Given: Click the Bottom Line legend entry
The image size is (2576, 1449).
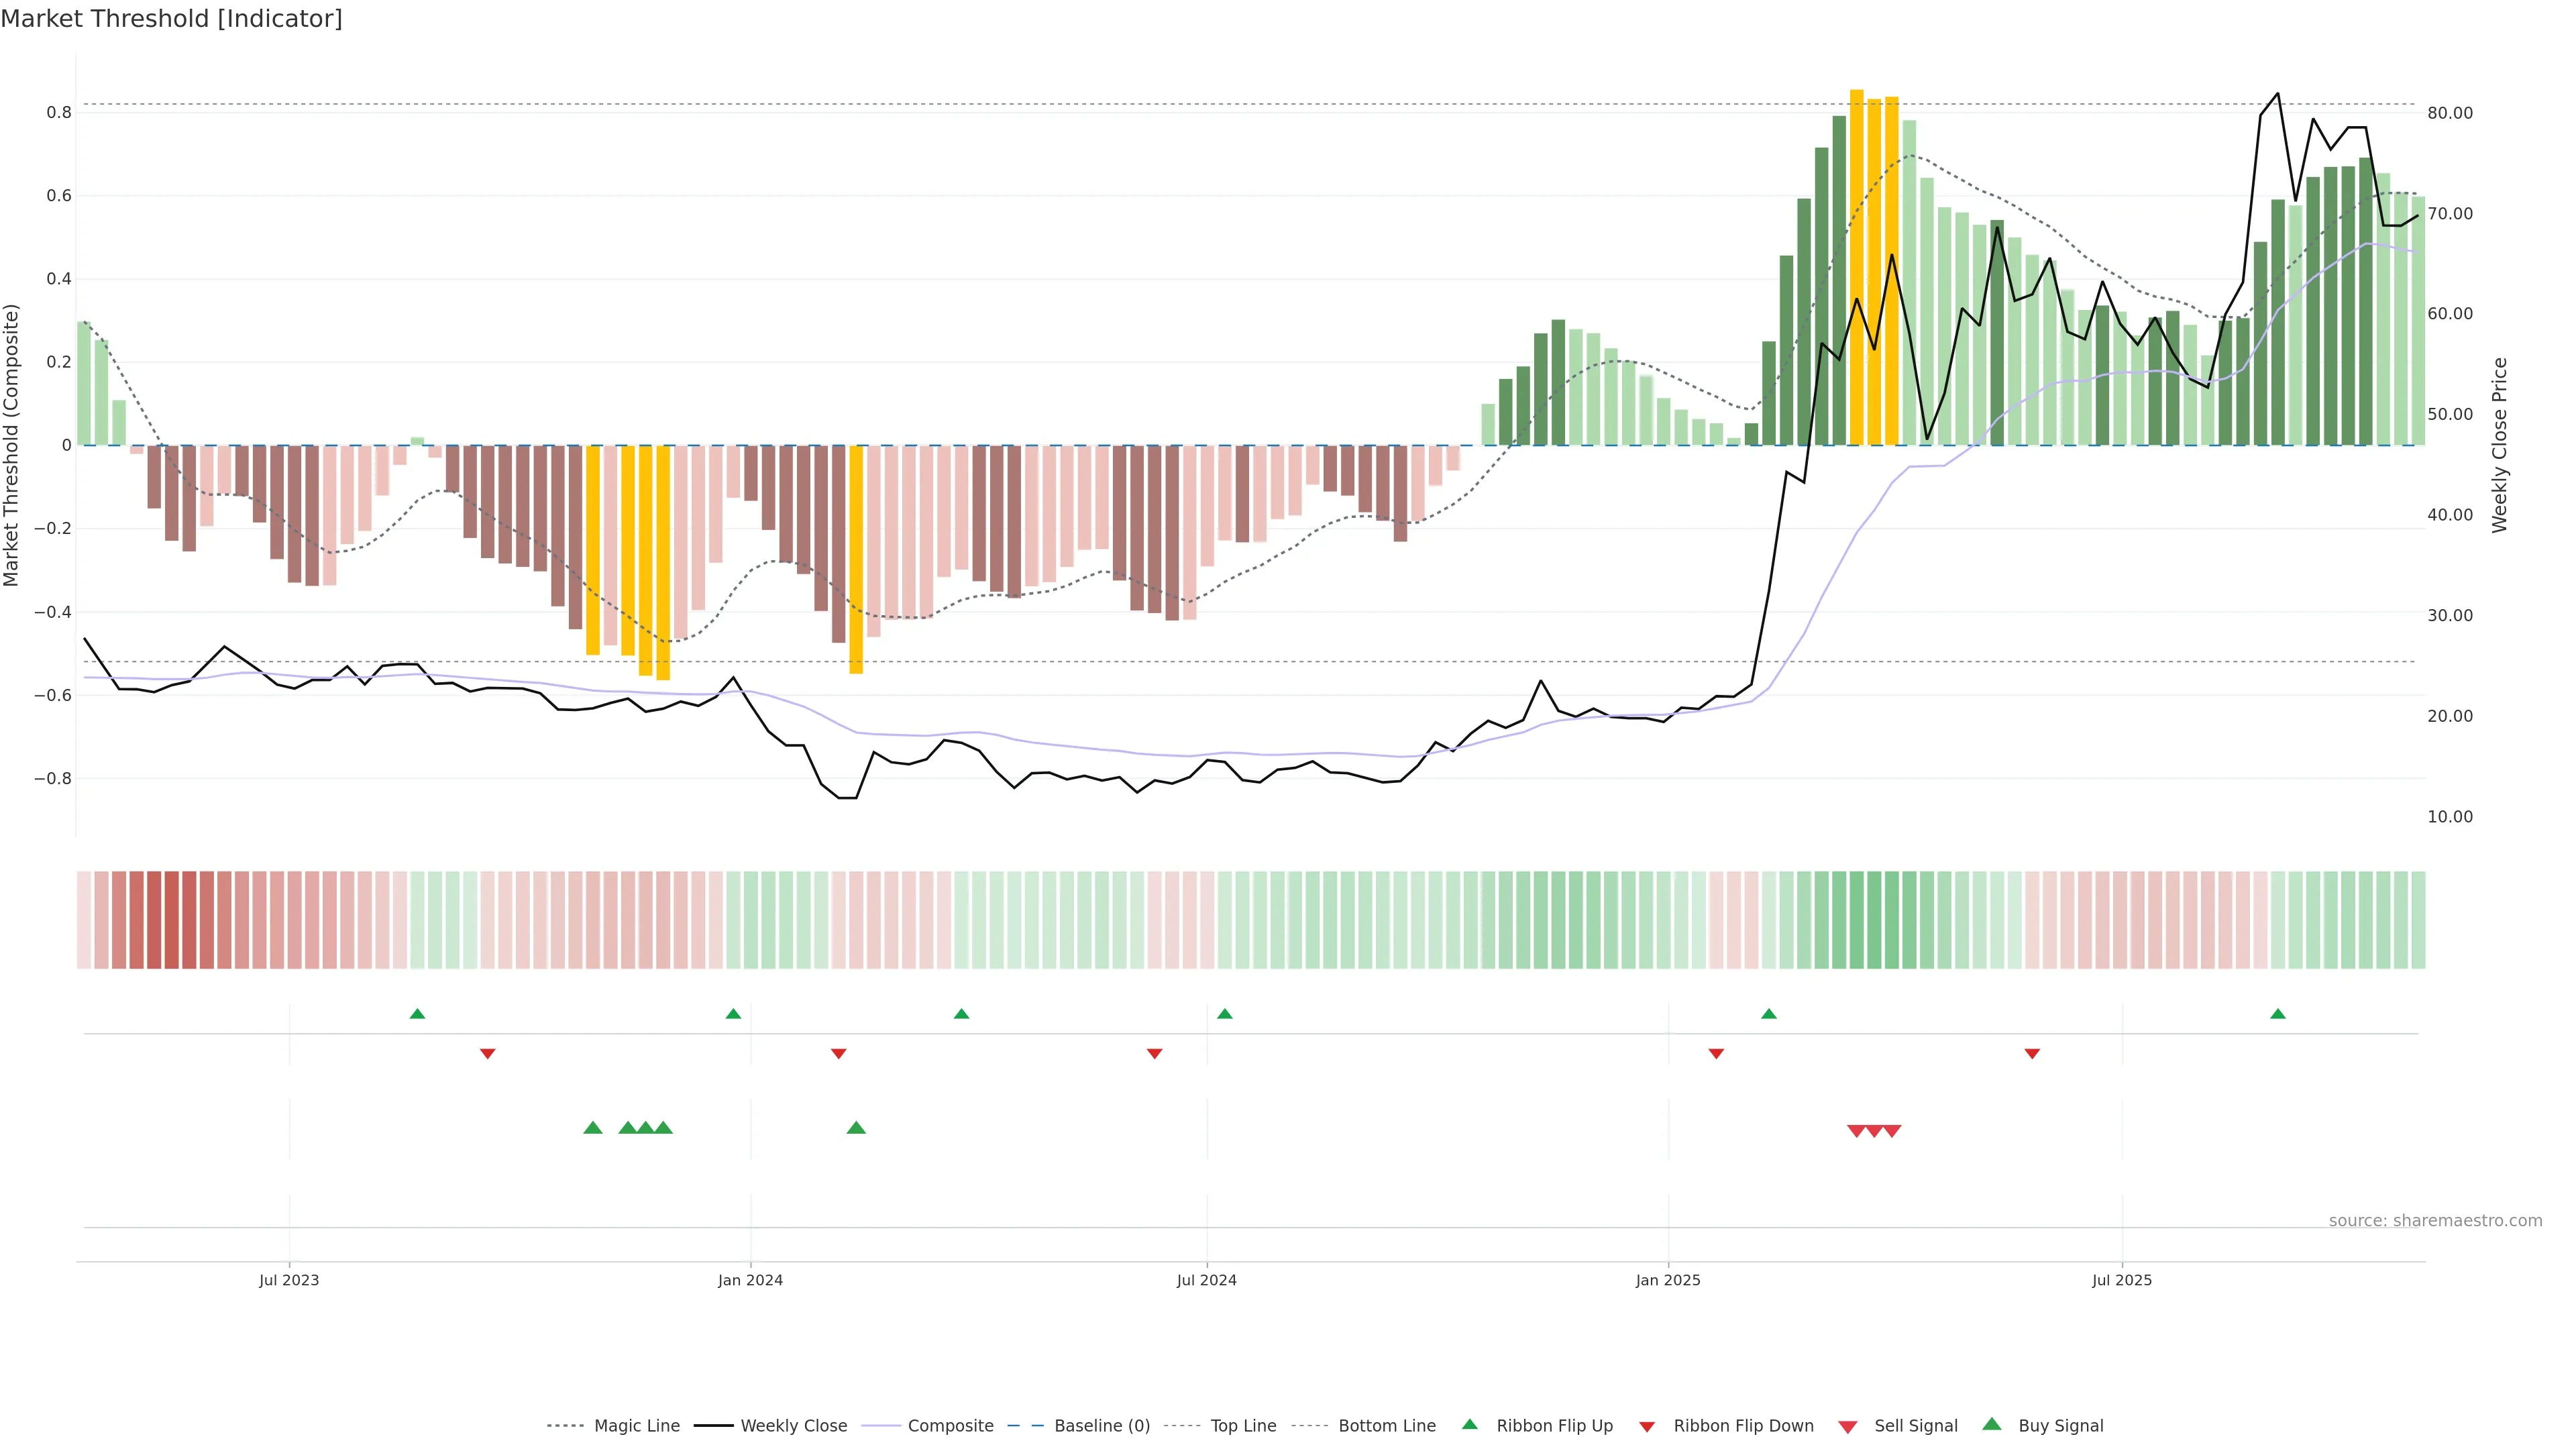Looking at the screenshot, I should tap(1386, 1426).
